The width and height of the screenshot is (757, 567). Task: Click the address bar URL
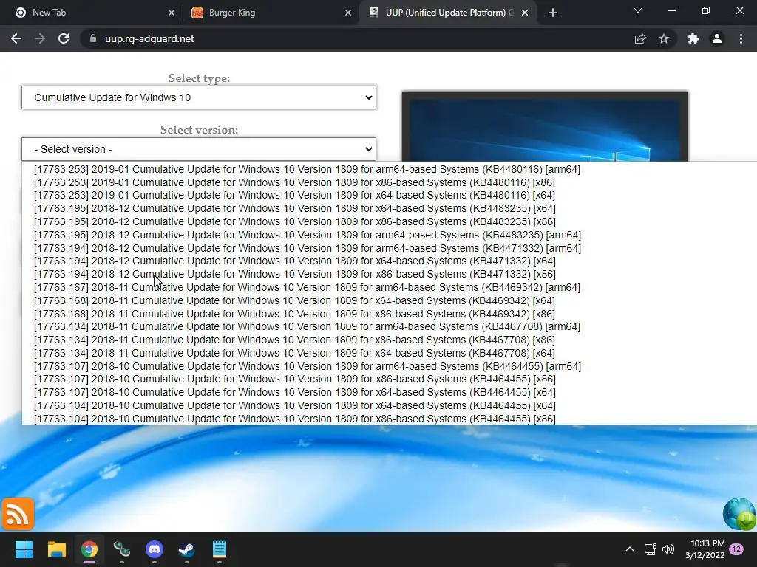pyautogui.click(x=149, y=38)
